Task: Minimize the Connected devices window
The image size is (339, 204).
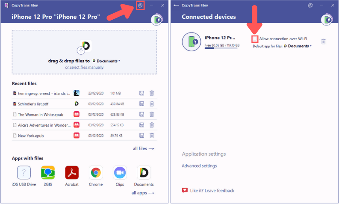Action: pyautogui.click(x=321, y=5)
